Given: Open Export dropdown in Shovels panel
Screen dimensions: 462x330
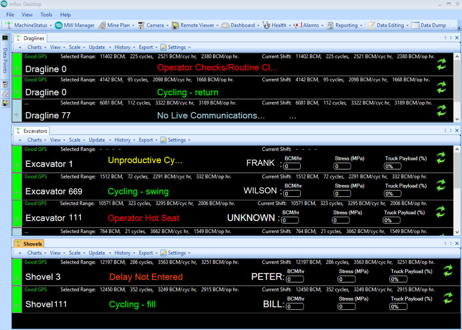Looking at the screenshot, I should coord(148,253).
